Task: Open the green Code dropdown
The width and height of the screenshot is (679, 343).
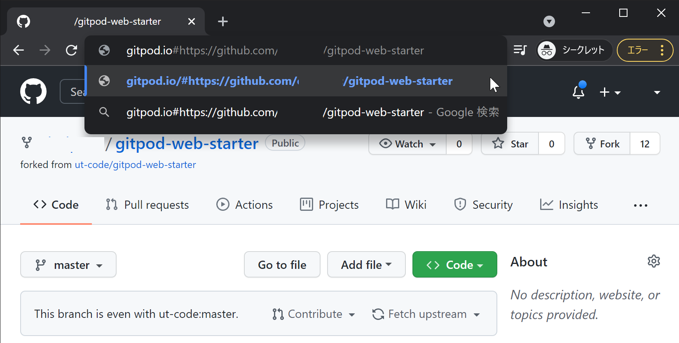Action: tap(455, 264)
